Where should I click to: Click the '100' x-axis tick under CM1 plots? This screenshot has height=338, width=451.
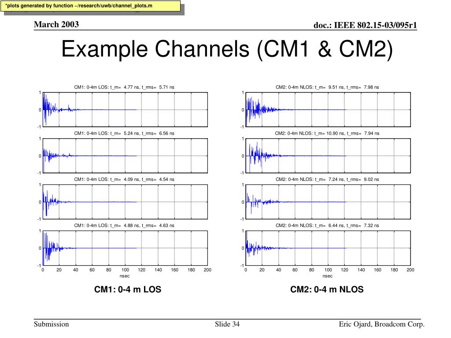click(x=125, y=270)
